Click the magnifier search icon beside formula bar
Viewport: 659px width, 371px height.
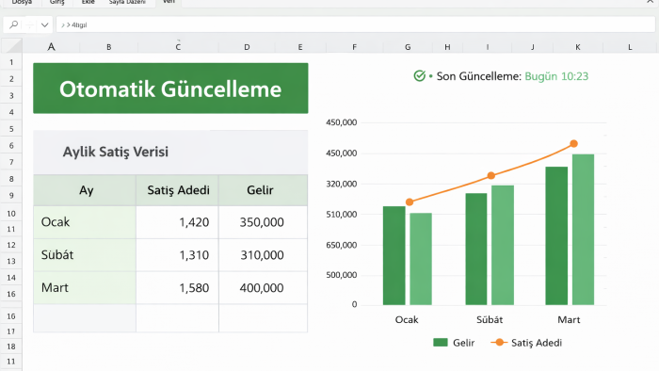point(13,24)
